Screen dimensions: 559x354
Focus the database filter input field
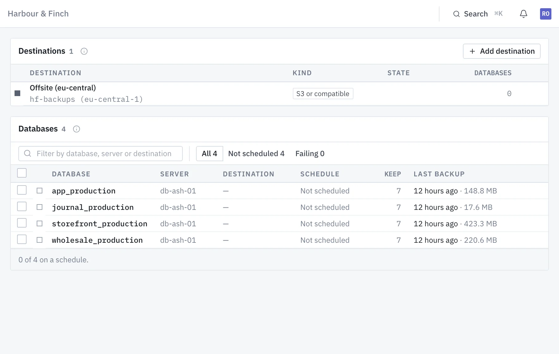click(101, 154)
